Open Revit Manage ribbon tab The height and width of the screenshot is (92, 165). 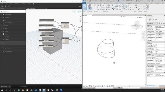click(x=146, y=3)
